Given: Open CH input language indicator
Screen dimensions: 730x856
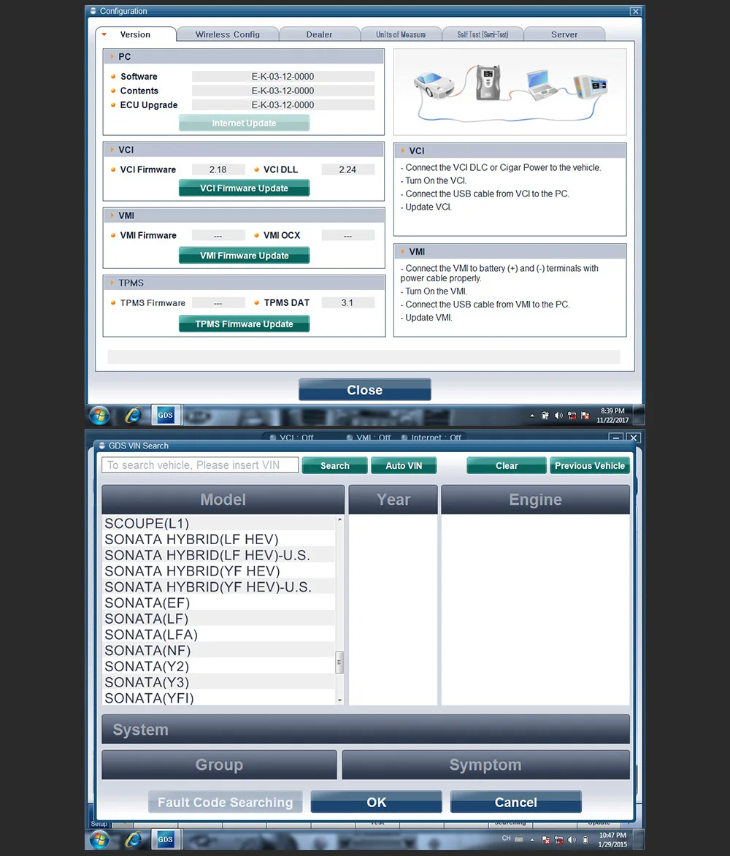Looking at the screenshot, I should click(x=507, y=838).
